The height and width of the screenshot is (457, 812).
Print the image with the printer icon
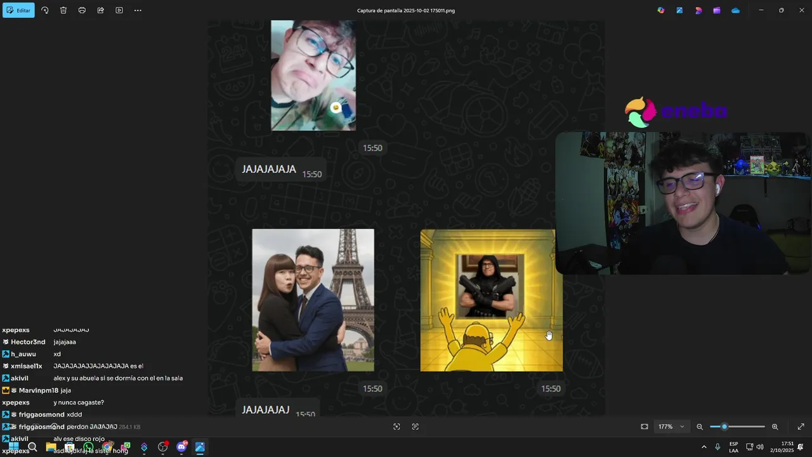click(x=82, y=10)
